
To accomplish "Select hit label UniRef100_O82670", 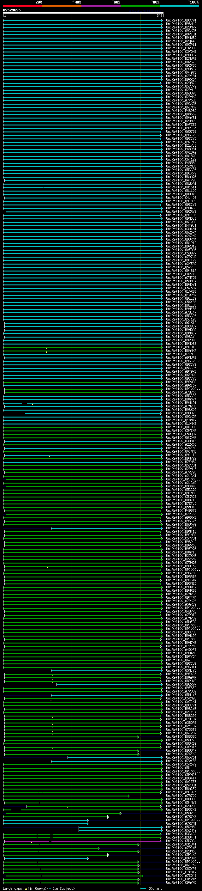I will (181, 62).
